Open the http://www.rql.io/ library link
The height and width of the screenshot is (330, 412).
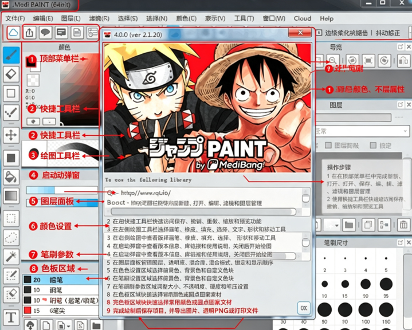tap(146, 193)
